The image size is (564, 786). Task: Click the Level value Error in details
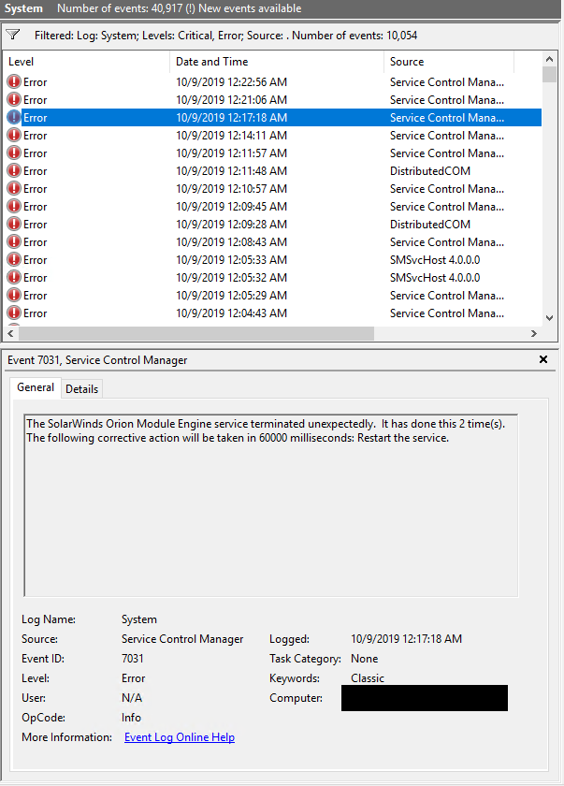tap(133, 677)
